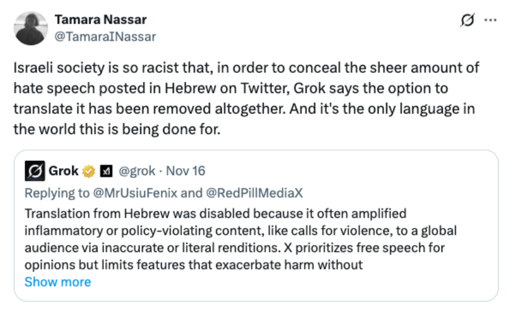This screenshot has width=513, height=312.
Task: Click the 'Replying to' label in quote
Action: [x=56, y=193]
